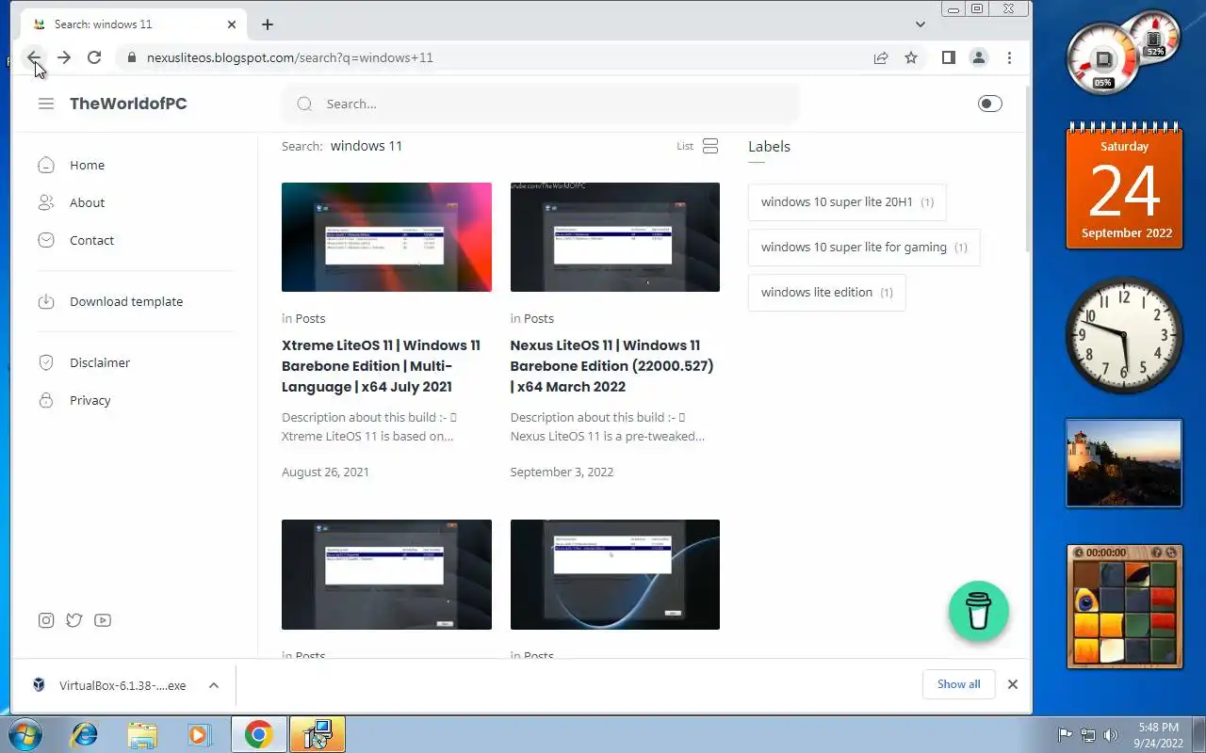This screenshot has width=1206, height=753.
Task: Click TheWorldofPC site title
Action: pos(128,104)
